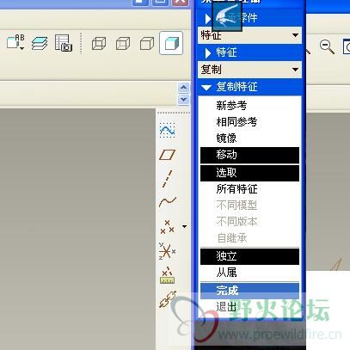Screen dimensions: 350x350
Task: Select the 从属 option
Action: coord(249,273)
